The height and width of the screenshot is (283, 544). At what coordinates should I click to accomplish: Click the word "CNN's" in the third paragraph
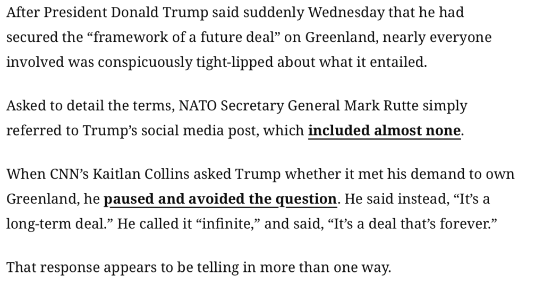click(63, 174)
